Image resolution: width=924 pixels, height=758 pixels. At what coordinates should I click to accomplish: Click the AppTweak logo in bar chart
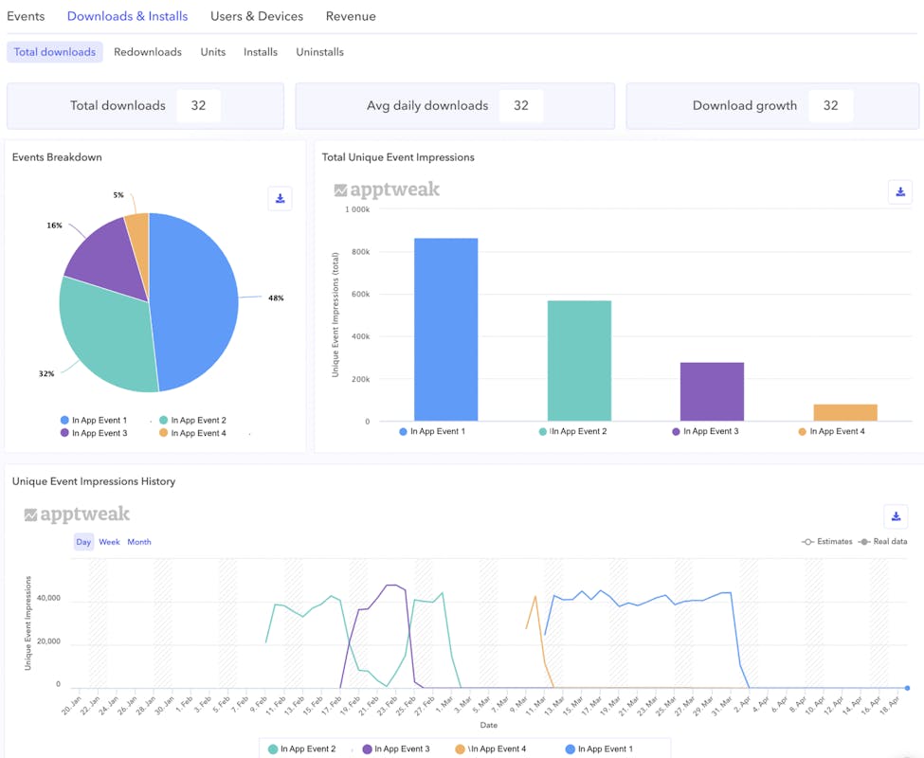[x=387, y=189]
